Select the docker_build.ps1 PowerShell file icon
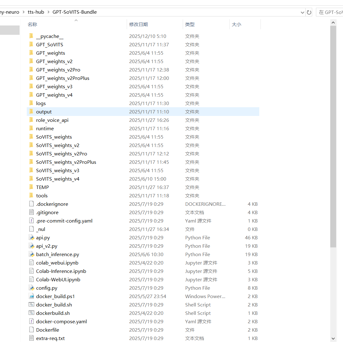The image size is (343, 345). (x=31, y=297)
